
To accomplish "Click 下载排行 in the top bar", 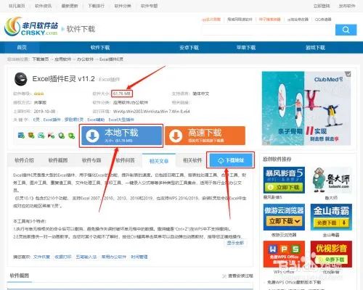I will (96, 6).
